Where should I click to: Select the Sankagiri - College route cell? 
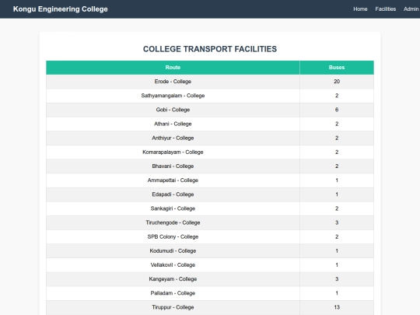tap(173, 208)
